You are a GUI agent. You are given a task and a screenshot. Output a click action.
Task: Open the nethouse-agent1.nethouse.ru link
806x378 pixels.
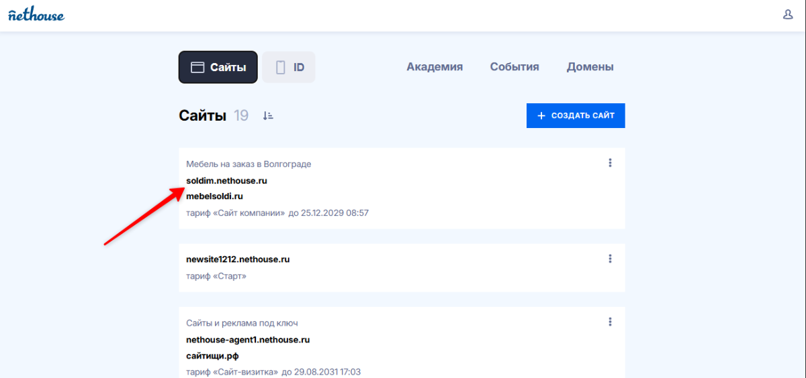coord(248,340)
